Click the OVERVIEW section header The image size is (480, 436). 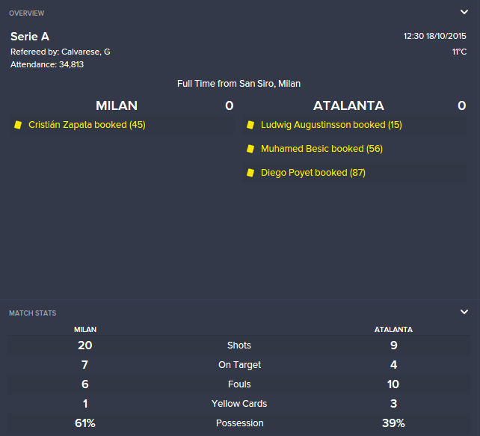point(27,13)
